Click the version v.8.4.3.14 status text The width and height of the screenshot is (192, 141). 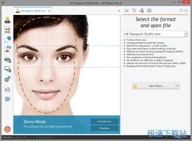click(x=7, y=137)
